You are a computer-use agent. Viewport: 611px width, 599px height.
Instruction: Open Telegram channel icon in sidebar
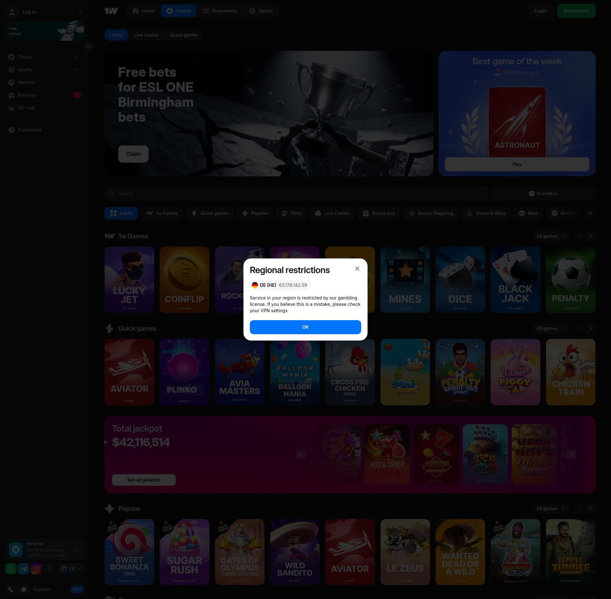24,569
